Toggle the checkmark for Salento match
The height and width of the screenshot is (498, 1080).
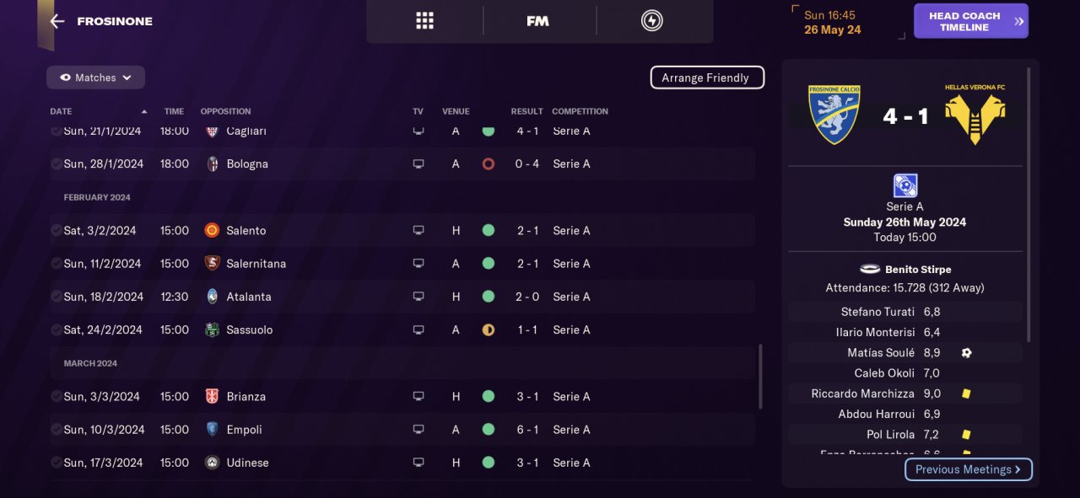(56, 230)
